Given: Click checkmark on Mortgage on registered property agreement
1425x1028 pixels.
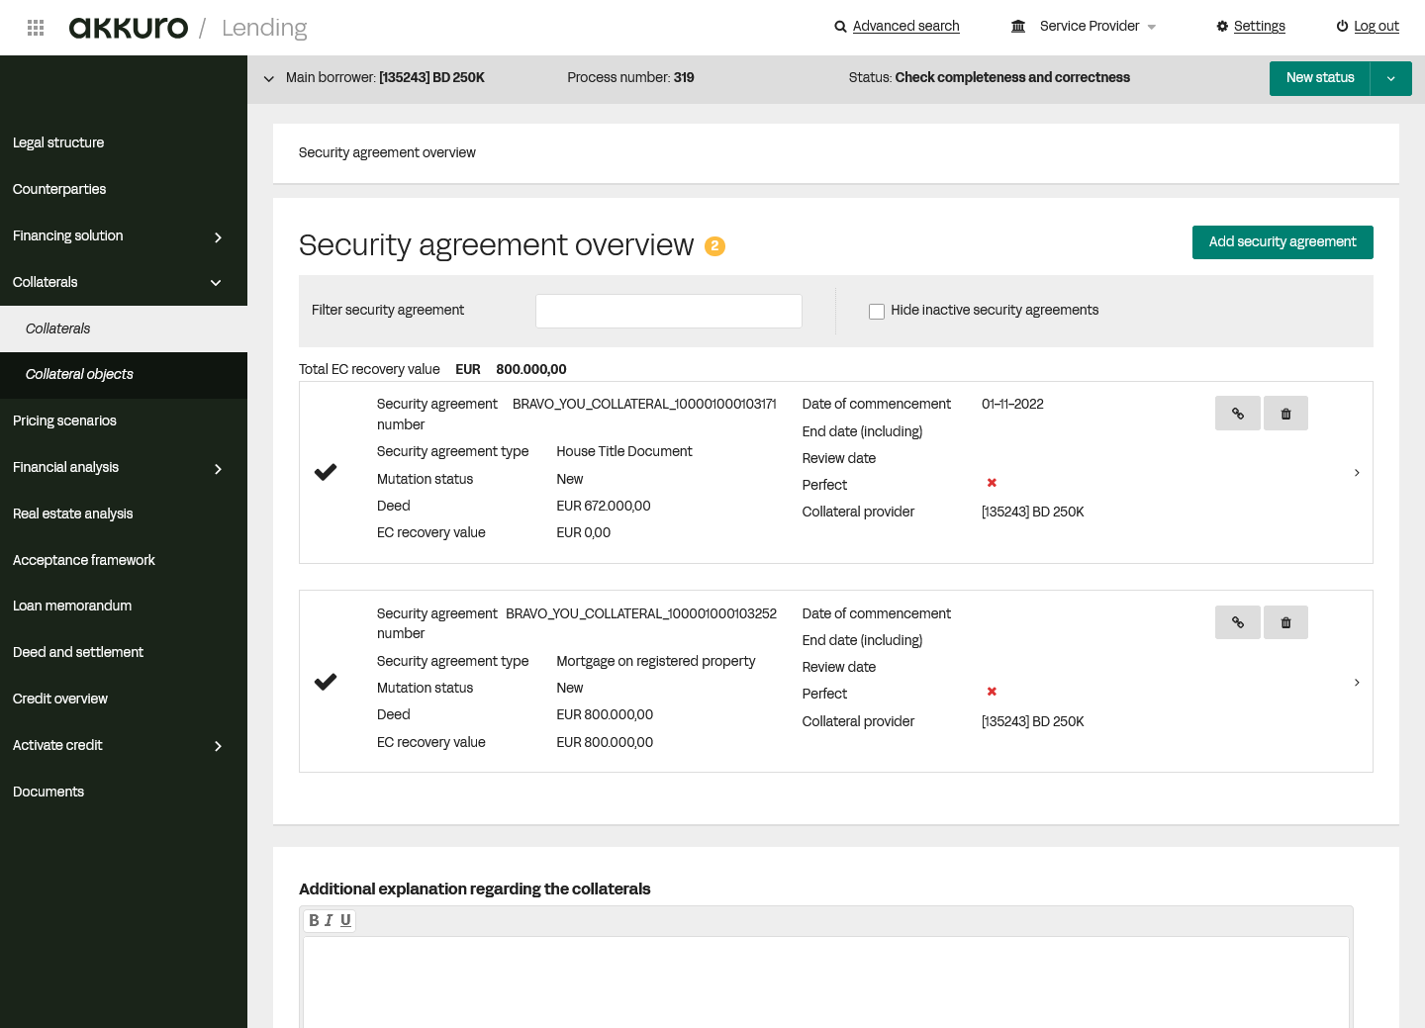Looking at the screenshot, I should click(326, 682).
